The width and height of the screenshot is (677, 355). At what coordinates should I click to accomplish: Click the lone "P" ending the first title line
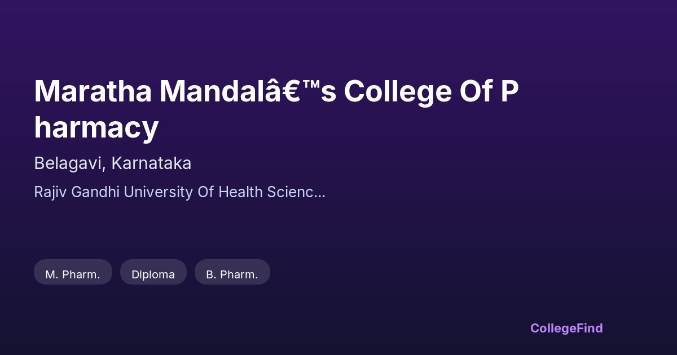(510, 91)
